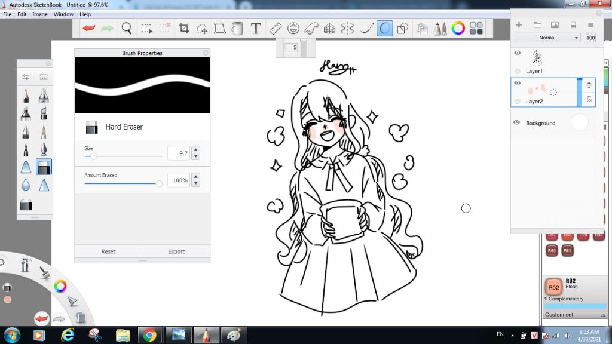This screenshot has width=612, height=344.
Task: Click the Size slider handle
Action: pyautogui.click(x=93, y=156)
